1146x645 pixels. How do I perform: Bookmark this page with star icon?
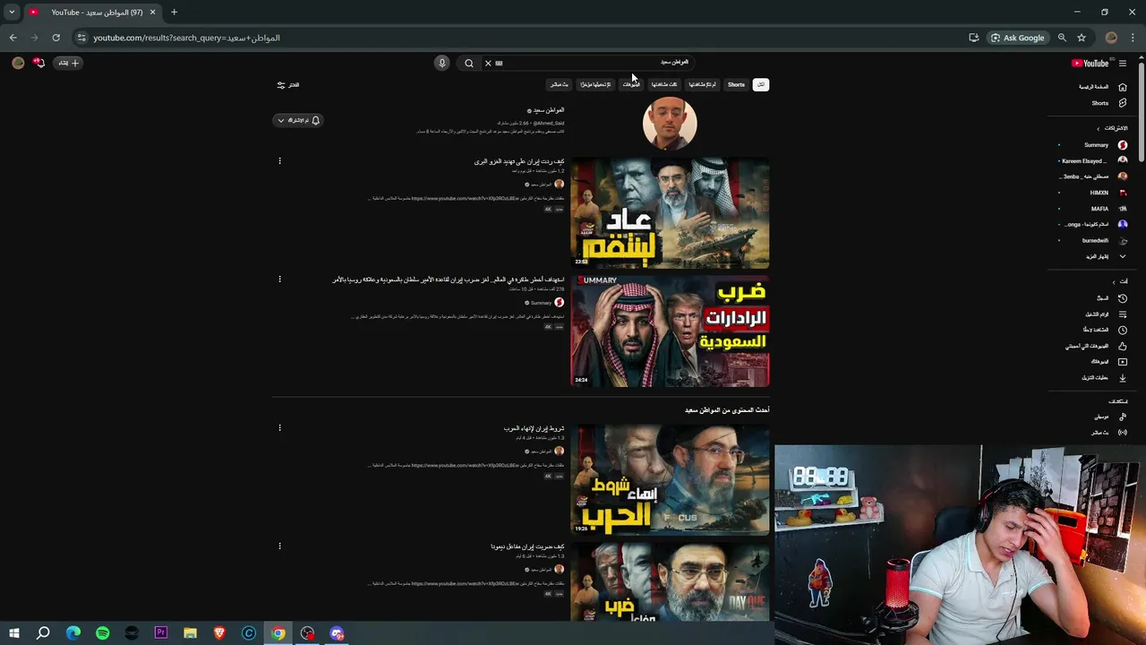click(1082, 38)
